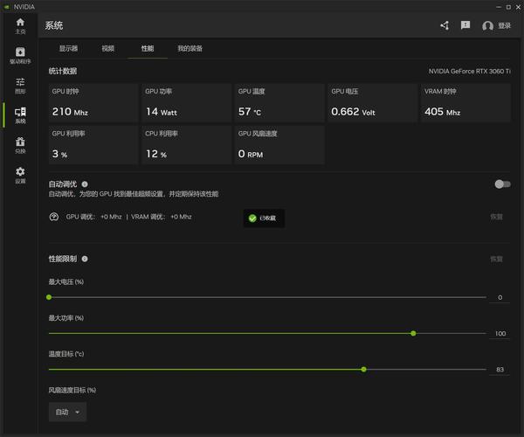The height and width of the screenshot is (437, 524).
Task: Click the 已收藏 status button
Action: 264,218
